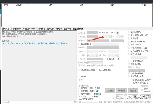This screenshot has width=153, height=104.
Task: Open the second 店铺分类 dropdown on the right
Action: click(118, 41)
